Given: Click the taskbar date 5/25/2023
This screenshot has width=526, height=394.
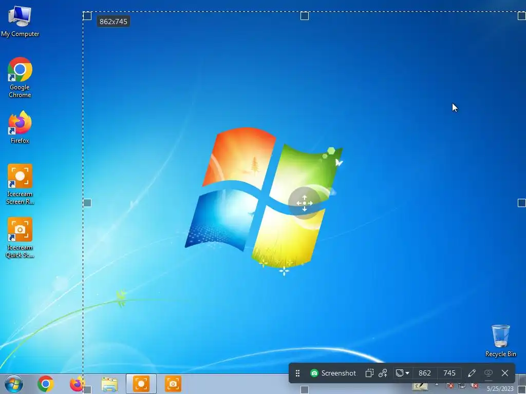Looking at the screenshot, I should (x=500, y=389).
